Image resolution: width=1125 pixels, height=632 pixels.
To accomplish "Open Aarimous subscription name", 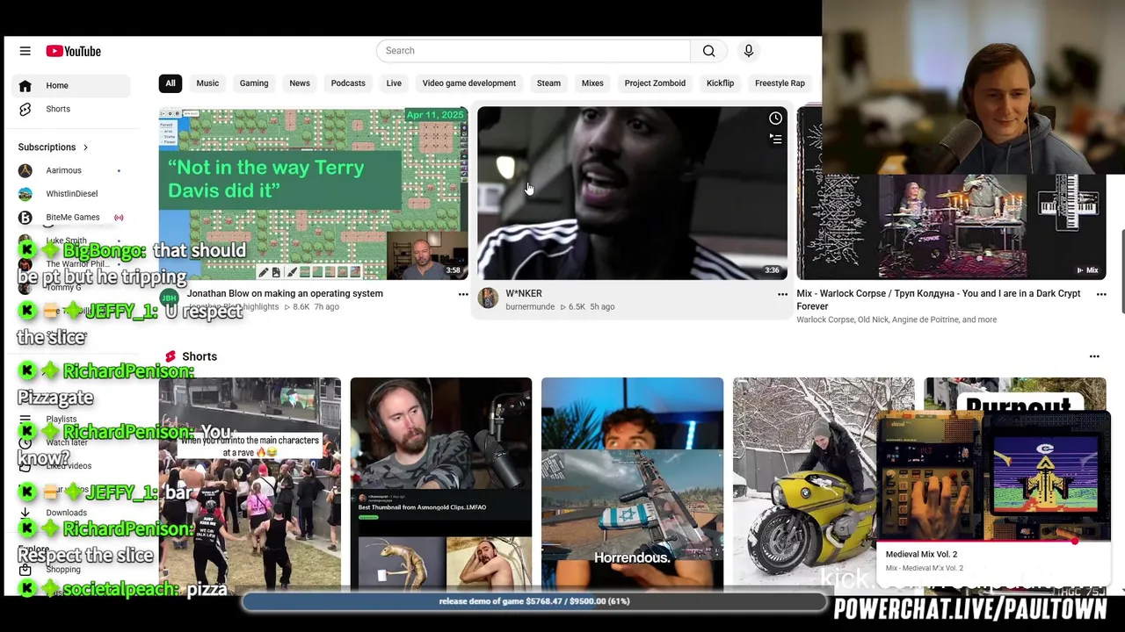I will pyautogui.click(x=63, y=170).
